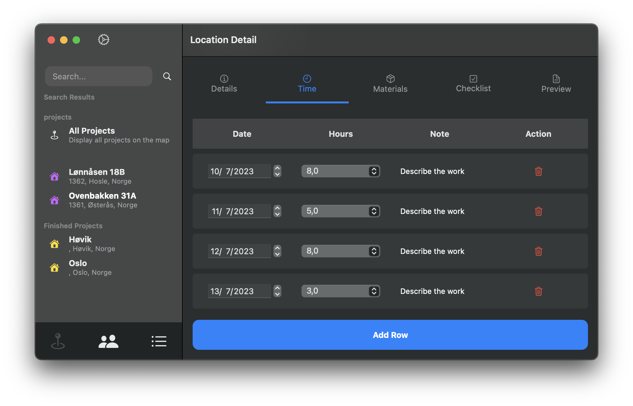Click the Add Row button
Image resolution: width=633 pixels, height=406 pixels.
[x=390, y=335]
